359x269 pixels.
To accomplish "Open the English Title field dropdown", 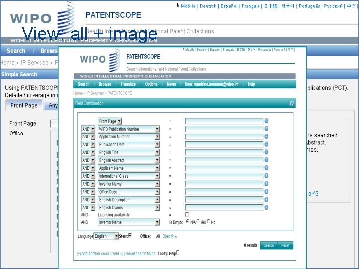I will pyautogui.click(x=129, y=152).
